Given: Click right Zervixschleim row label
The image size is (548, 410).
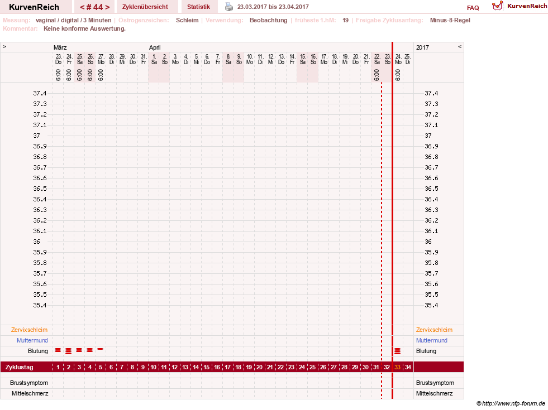Looking at the screenshot, I should (x=434, y=330).
